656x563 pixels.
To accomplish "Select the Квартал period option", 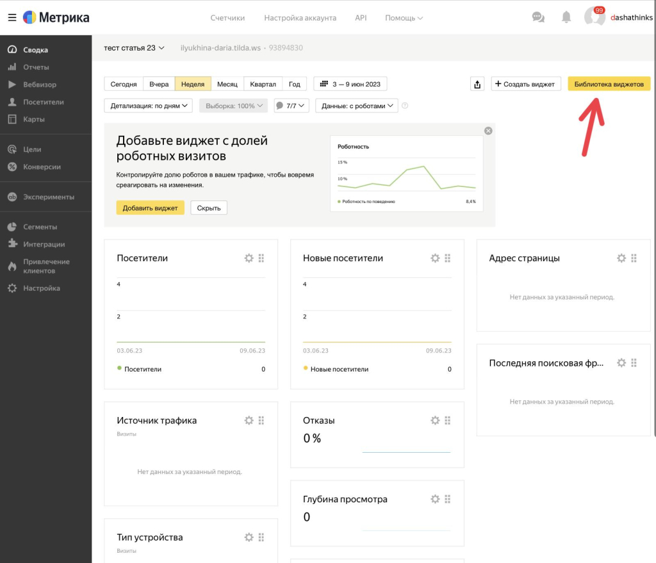I will click(263, 84).
